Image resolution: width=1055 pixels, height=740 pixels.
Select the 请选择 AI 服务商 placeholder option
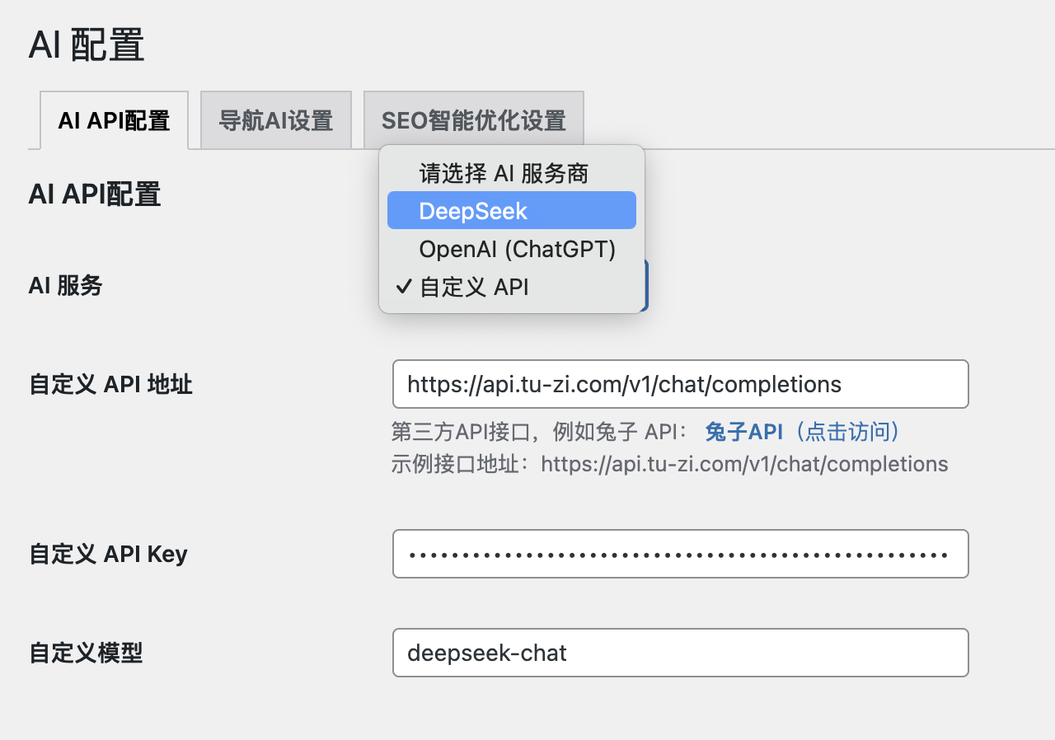(512, 173)
